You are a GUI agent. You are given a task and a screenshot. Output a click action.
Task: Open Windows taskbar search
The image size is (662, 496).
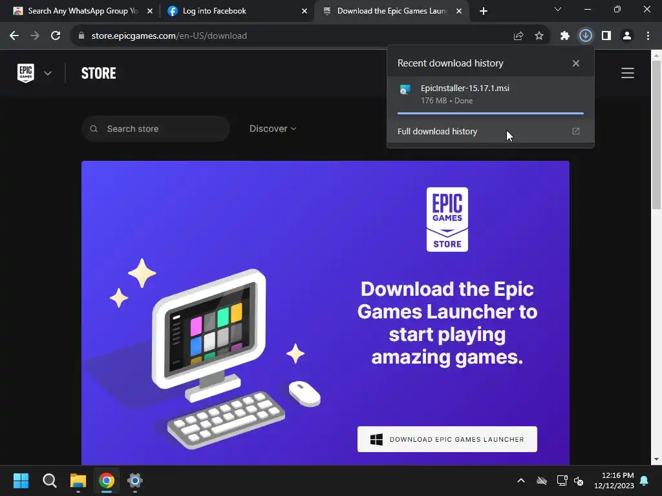[49, 480]
